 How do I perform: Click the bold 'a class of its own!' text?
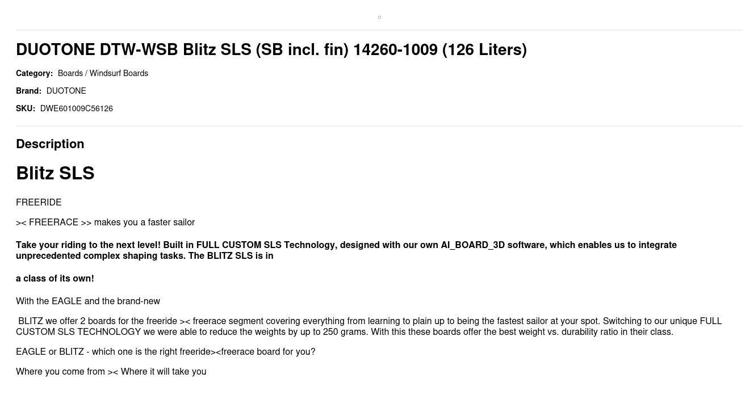point(55,279)
